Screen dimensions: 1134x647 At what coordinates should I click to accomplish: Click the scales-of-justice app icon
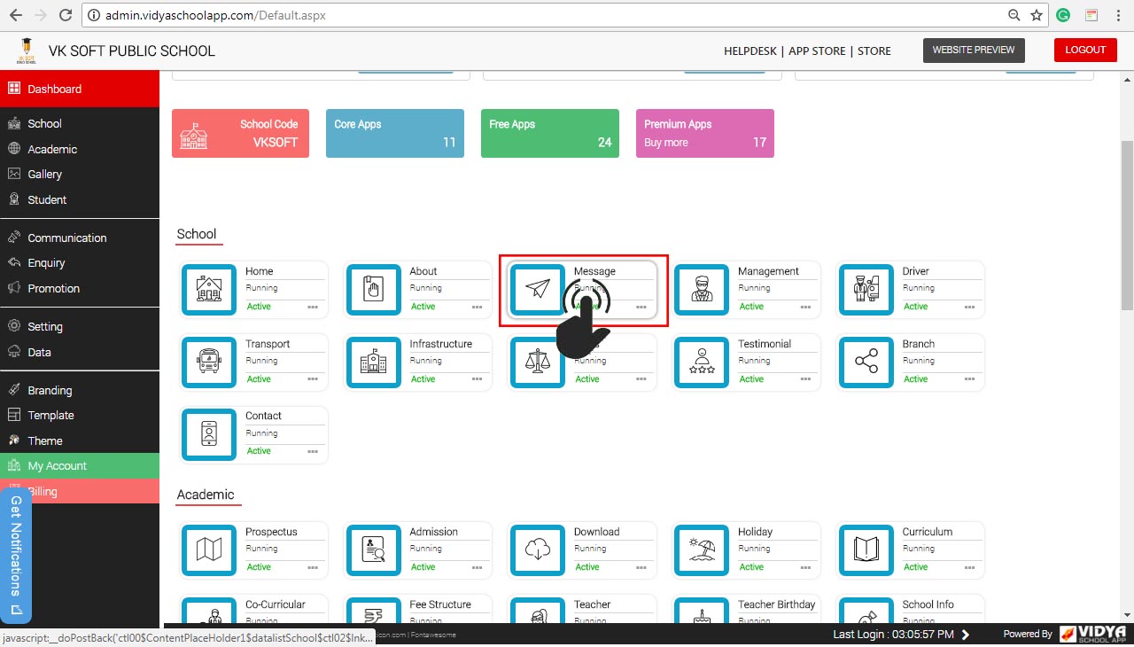(538, 362)
